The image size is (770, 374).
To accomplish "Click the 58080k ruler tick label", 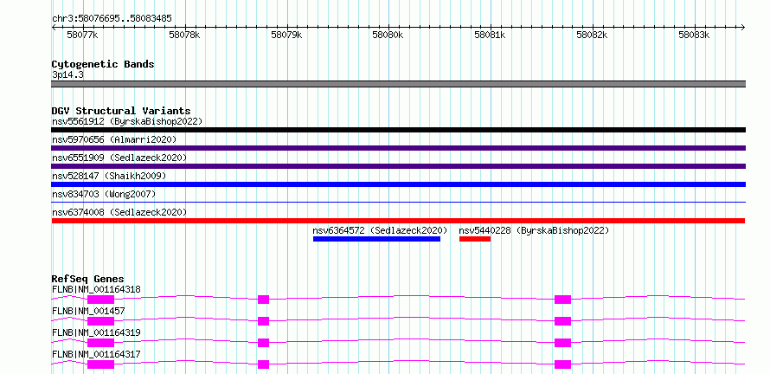I will (388, 35).
